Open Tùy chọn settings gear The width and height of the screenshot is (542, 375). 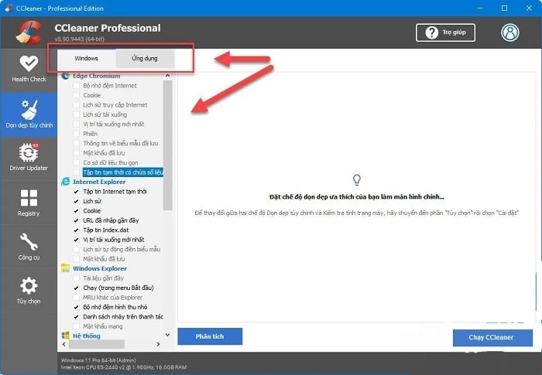[x=29, y=291]
